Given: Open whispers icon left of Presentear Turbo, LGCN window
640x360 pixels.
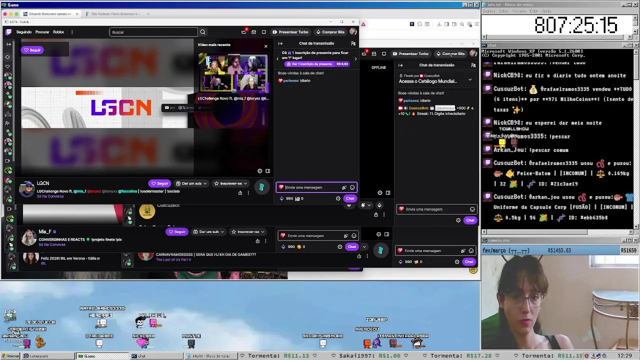Looking at the screenshot, I should pos(263,32).
